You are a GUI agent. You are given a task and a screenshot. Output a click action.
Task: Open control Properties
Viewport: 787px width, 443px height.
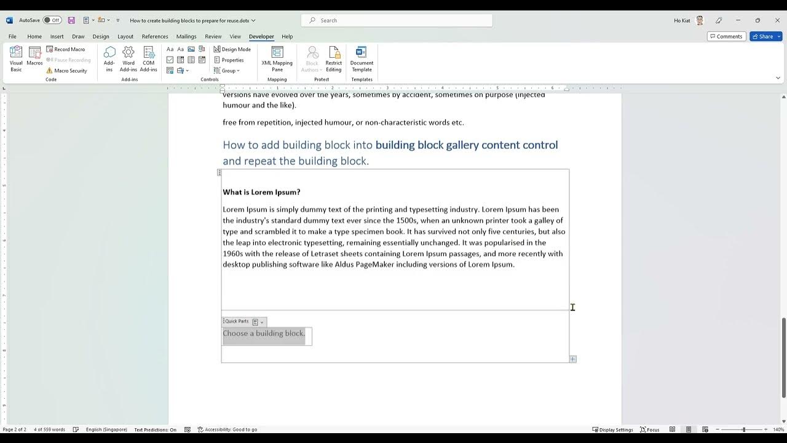tap(229, 60)
